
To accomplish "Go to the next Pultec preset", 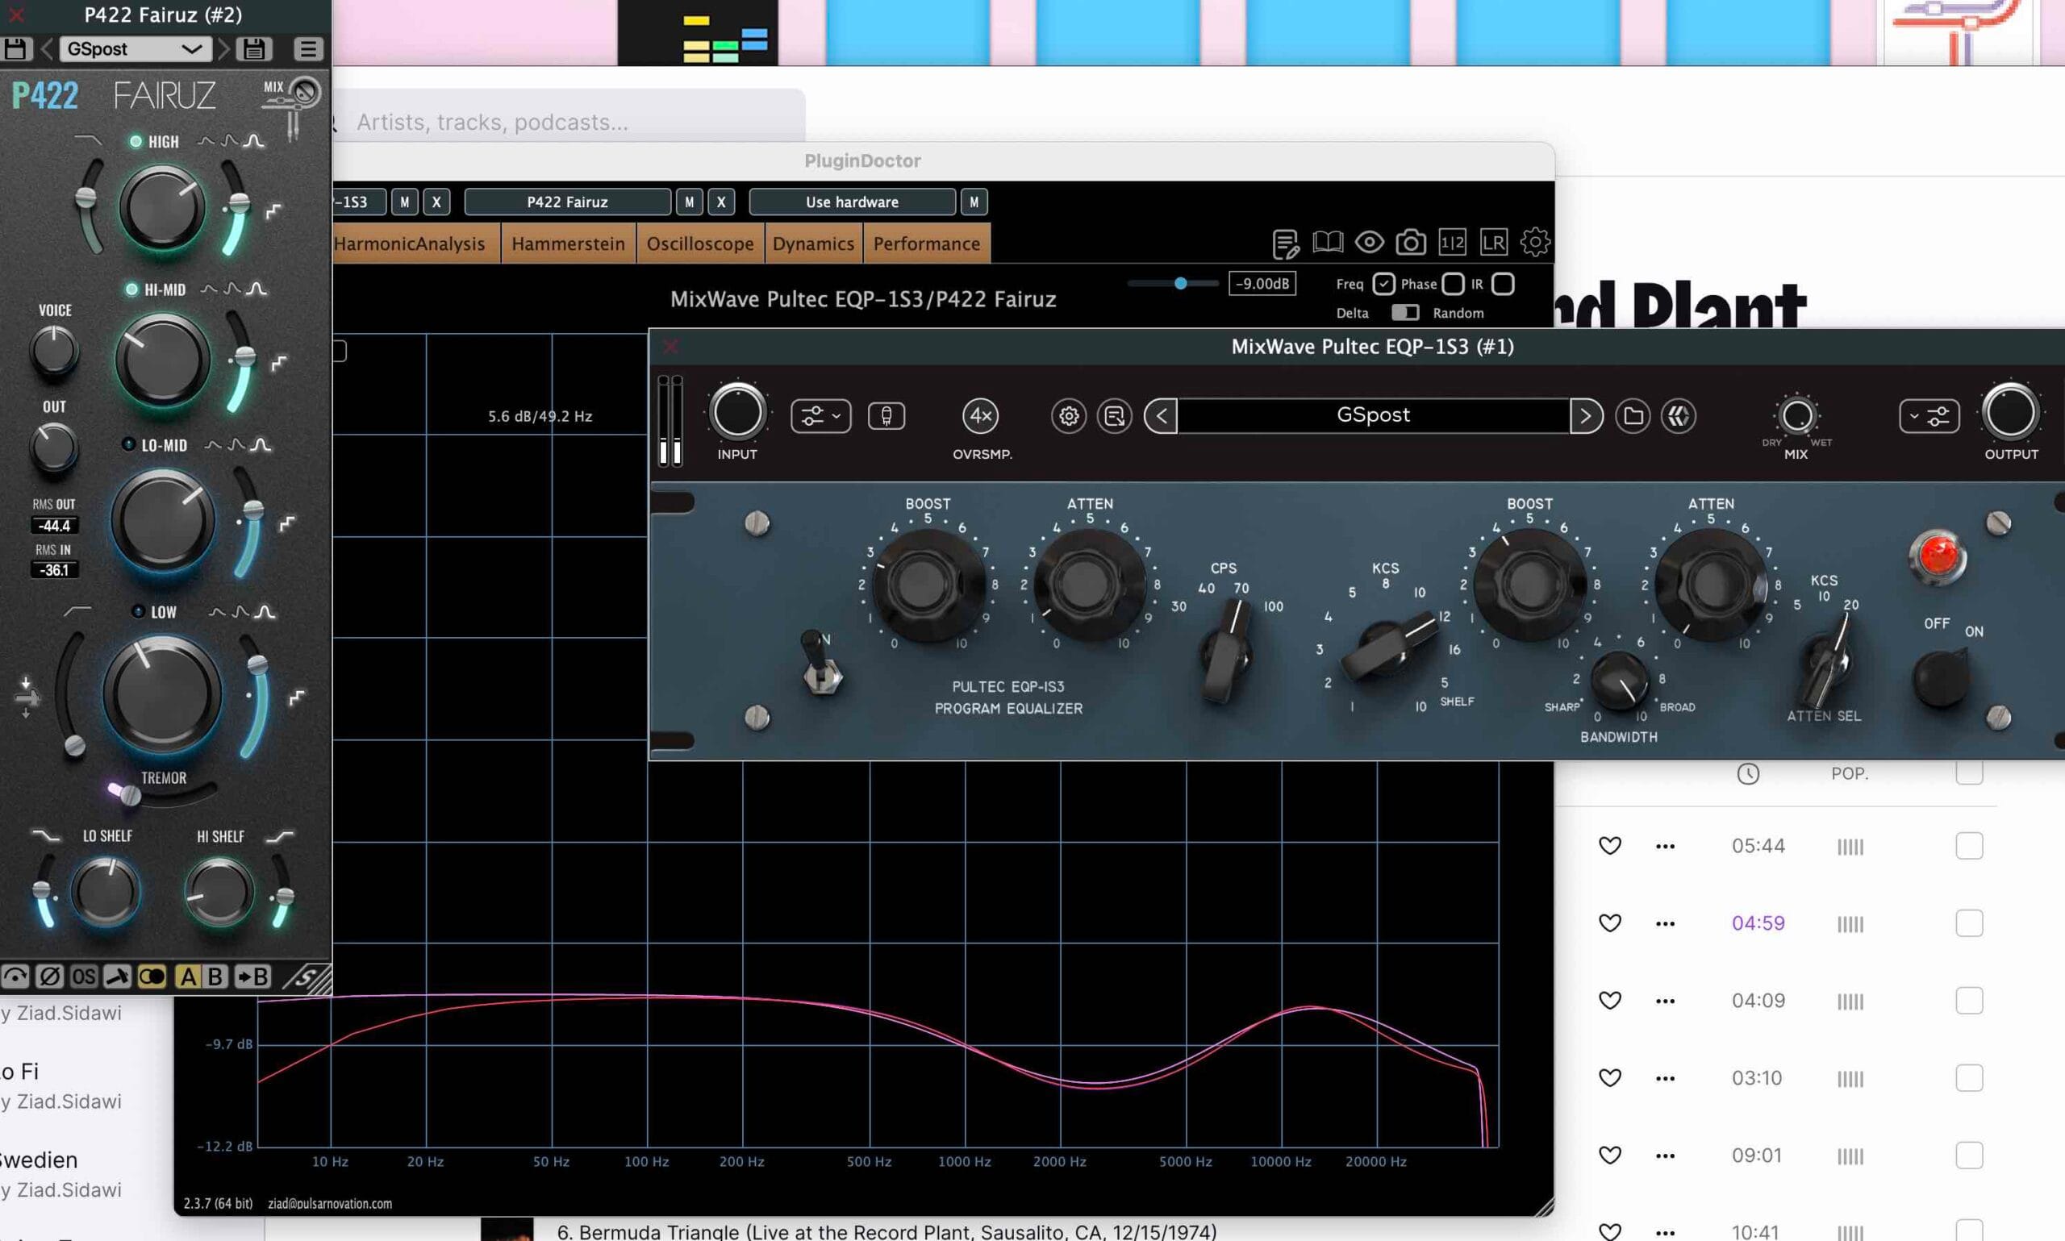I will coord(1585,415).
